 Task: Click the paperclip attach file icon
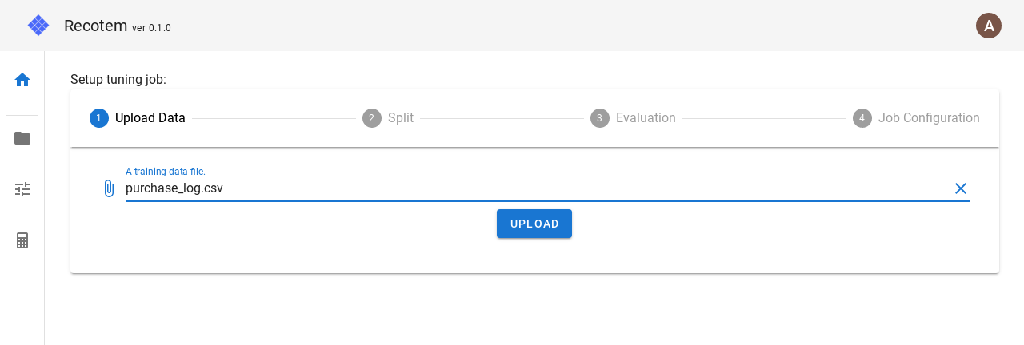pyautogui.click(x=110, y=188)
